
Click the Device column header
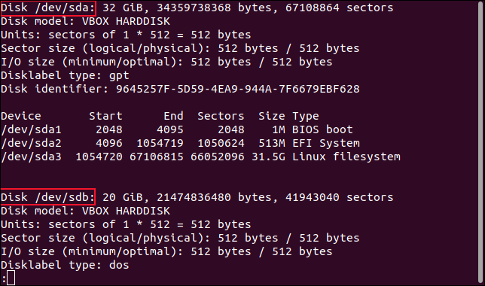(x=21, y=116)
